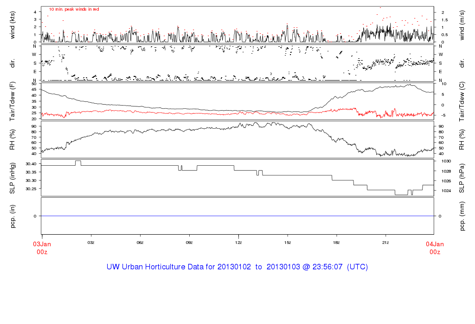Click the '10 min. peak winds in red' note
The width and height of the screenshot is (475, 324).
(74, 9)
